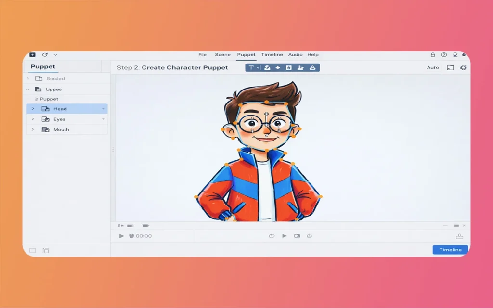This screenshot has height=308, width=493.
Task: Open the settings gear beside the Auto button
Action: (x=463, y=68)
